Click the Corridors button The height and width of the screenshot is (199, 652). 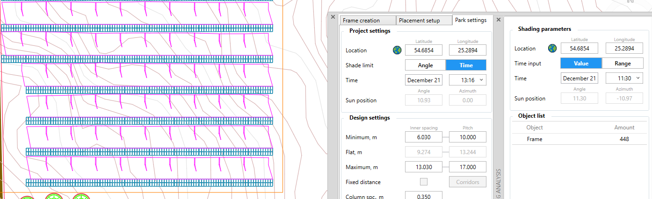click(x=468, y=182)
